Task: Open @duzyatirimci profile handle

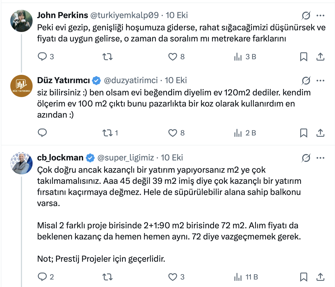Action: (x=131, y=80)
